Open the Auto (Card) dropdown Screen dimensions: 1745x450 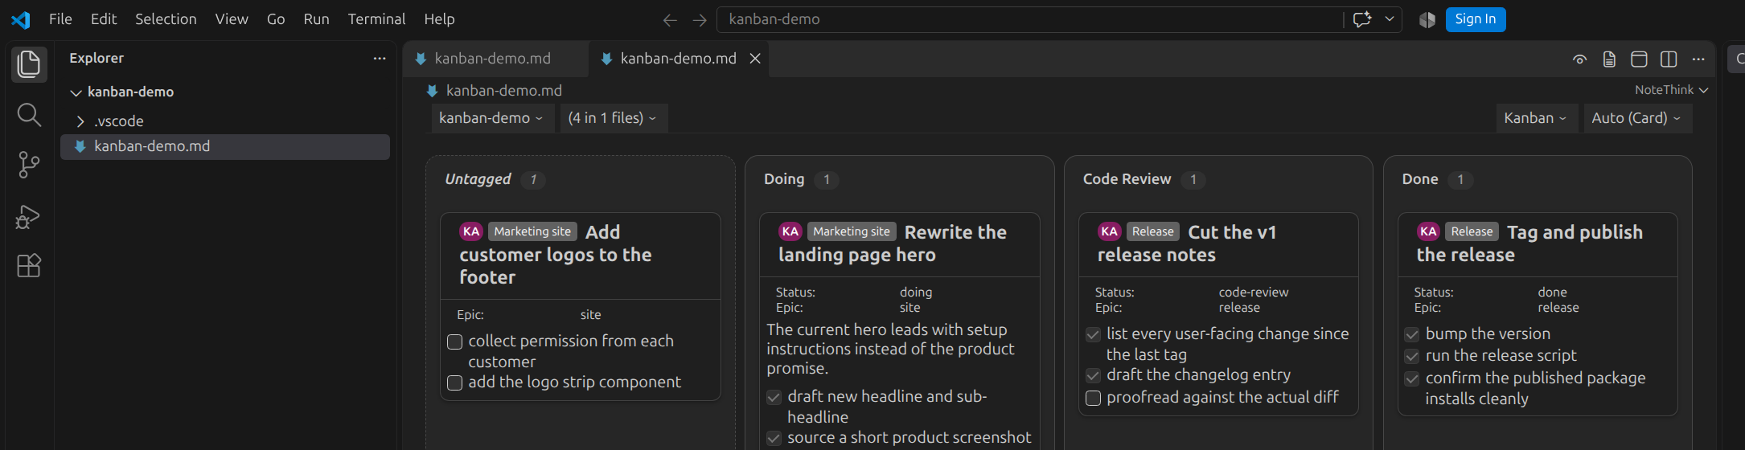point(1636,118)
